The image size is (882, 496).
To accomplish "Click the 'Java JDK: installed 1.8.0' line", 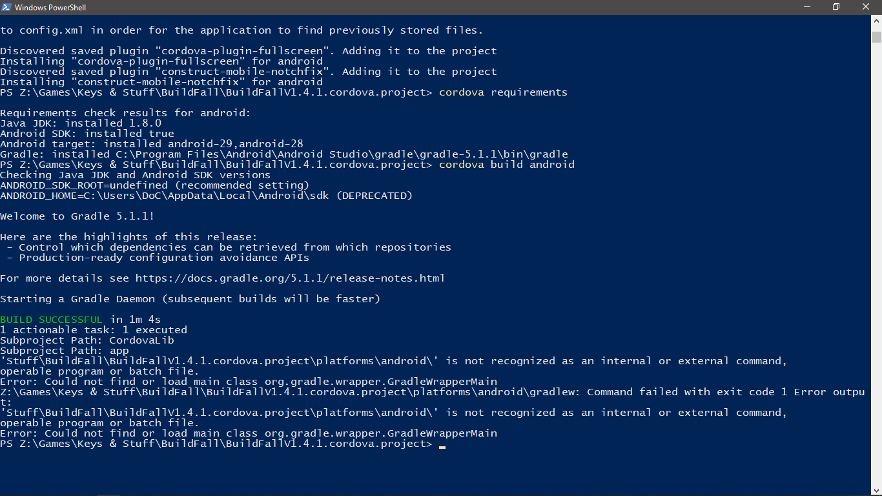I will tap(81, 123).
